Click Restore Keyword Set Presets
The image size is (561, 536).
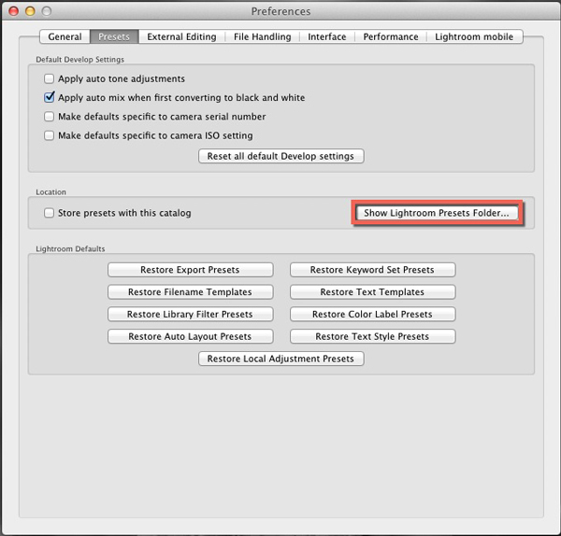[x=372, y=270]
